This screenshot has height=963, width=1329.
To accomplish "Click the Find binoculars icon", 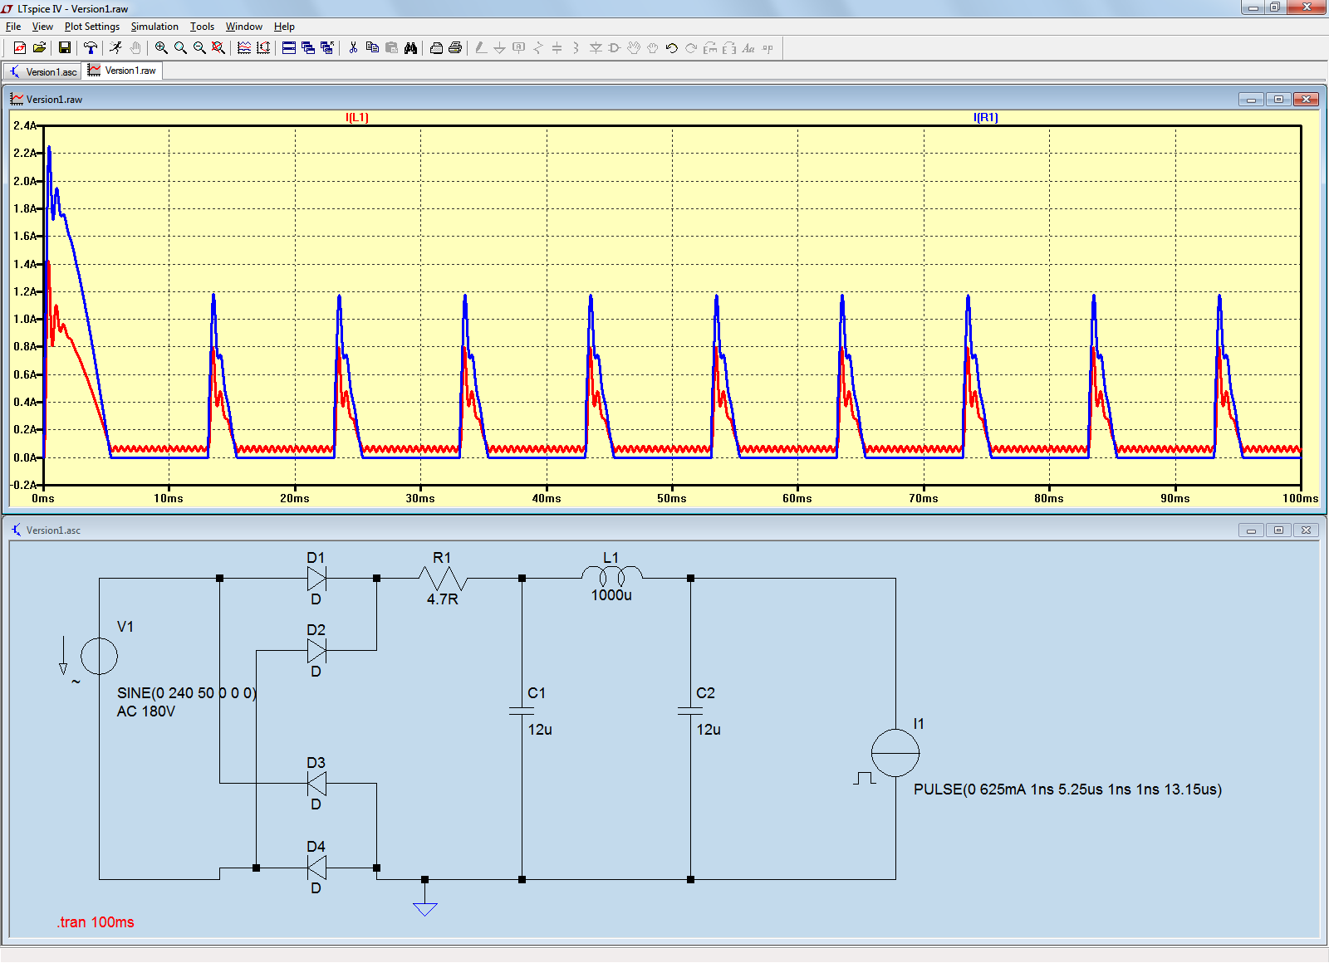I will tap(410, 48).
